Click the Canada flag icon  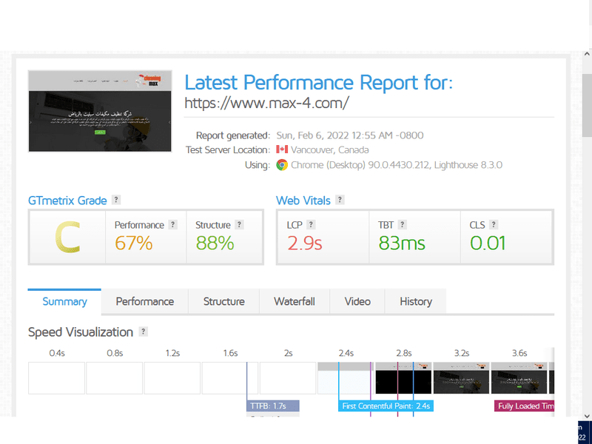click(282, 150)
